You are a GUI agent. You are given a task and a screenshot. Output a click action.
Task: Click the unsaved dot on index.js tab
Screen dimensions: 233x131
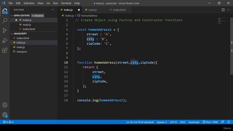(79, 10)
